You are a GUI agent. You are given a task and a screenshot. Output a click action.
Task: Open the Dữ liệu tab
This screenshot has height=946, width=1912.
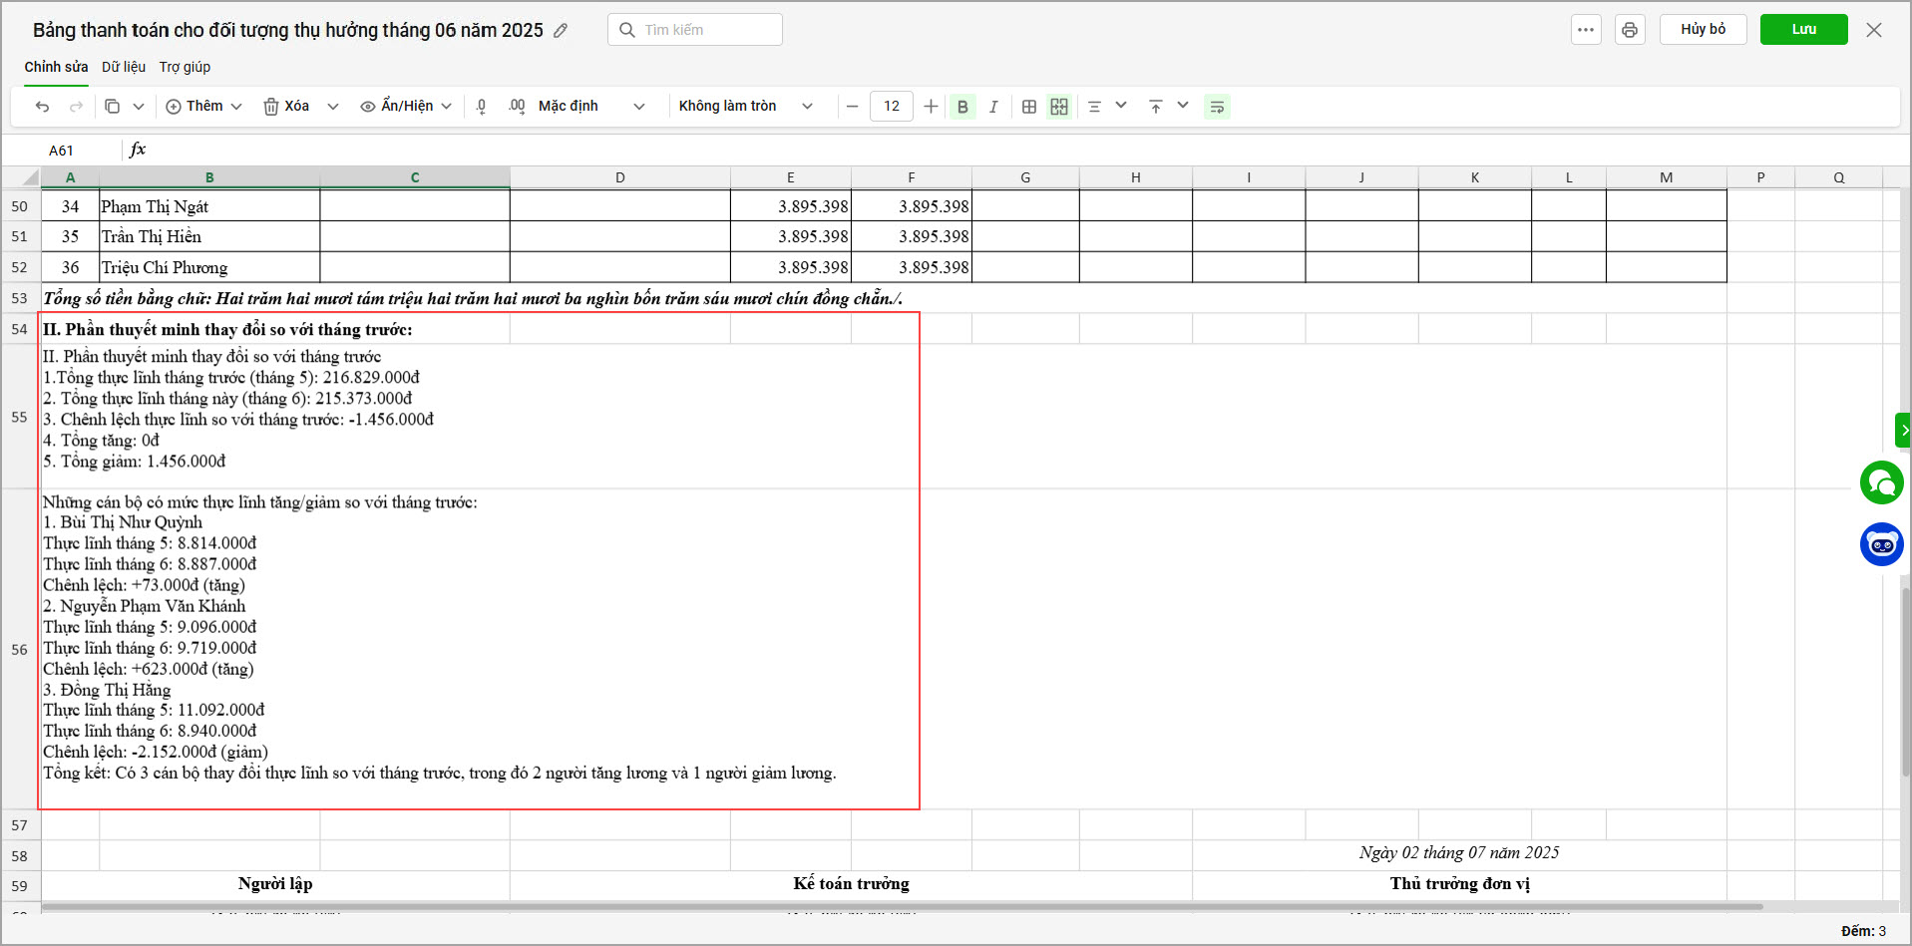click(x=124, y=67)
